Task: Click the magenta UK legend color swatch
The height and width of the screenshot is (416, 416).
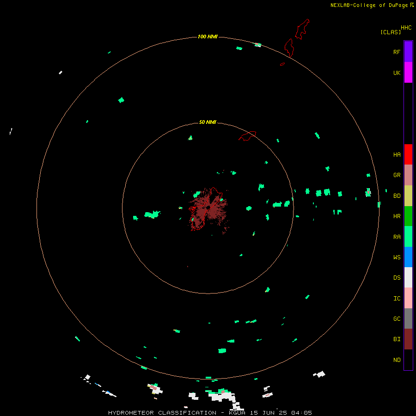Action: point(408,73)
